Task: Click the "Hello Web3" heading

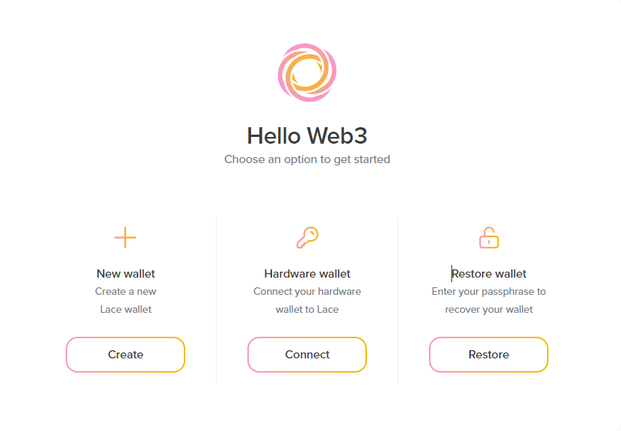Action: pyautogui.click(x=307, y=135)
